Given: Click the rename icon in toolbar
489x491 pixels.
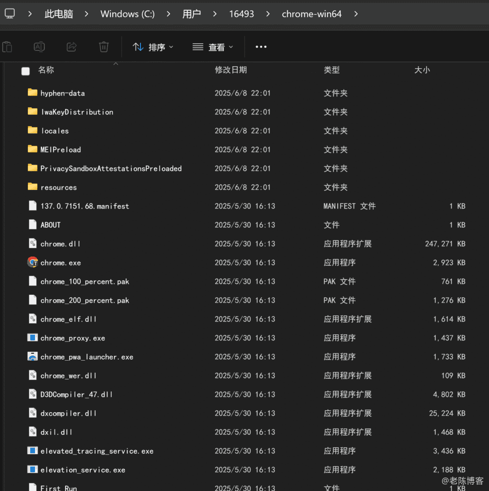Looking at the screenshot, I should 39,47.
